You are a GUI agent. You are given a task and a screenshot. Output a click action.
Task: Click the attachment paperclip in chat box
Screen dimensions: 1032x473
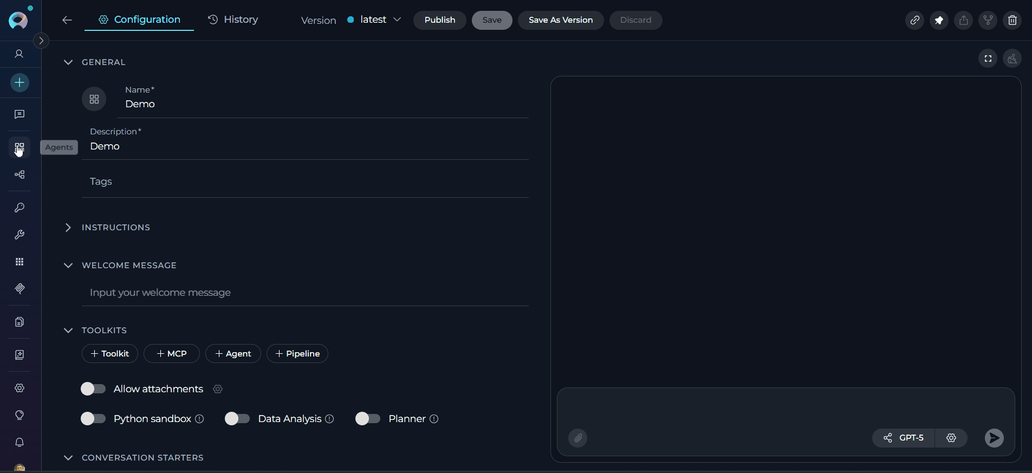coord(578,438)
